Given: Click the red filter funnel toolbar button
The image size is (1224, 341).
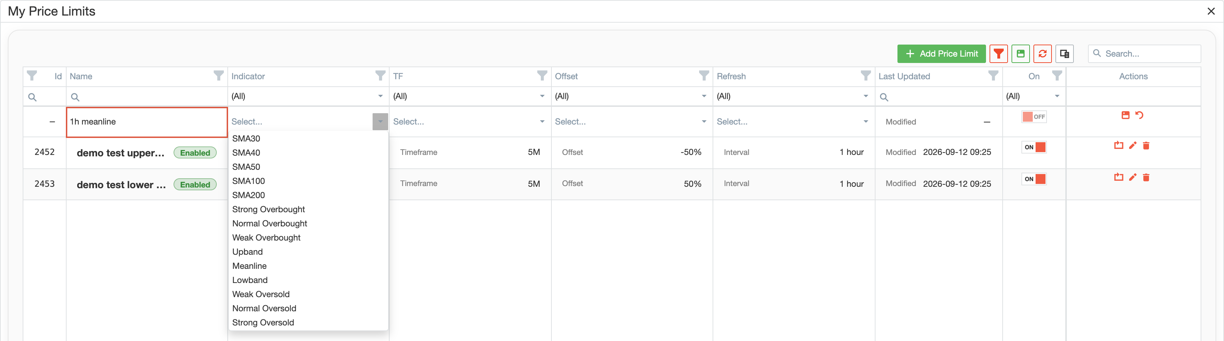Looking at the screenshot, I should (998, 54).
